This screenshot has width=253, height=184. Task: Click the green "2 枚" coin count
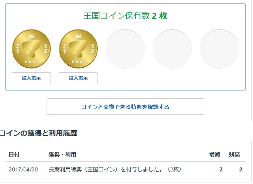159,16
